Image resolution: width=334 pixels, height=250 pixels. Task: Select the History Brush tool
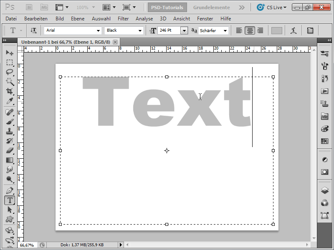10,141
